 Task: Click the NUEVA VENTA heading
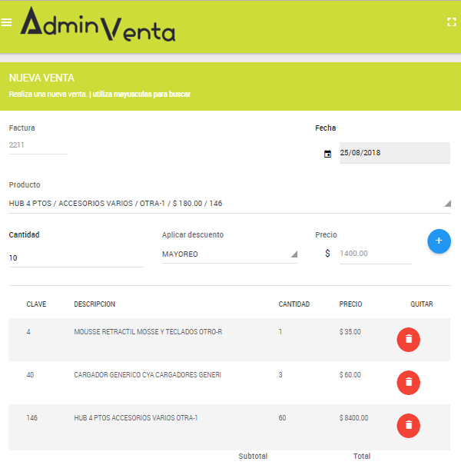coord(41,78)
